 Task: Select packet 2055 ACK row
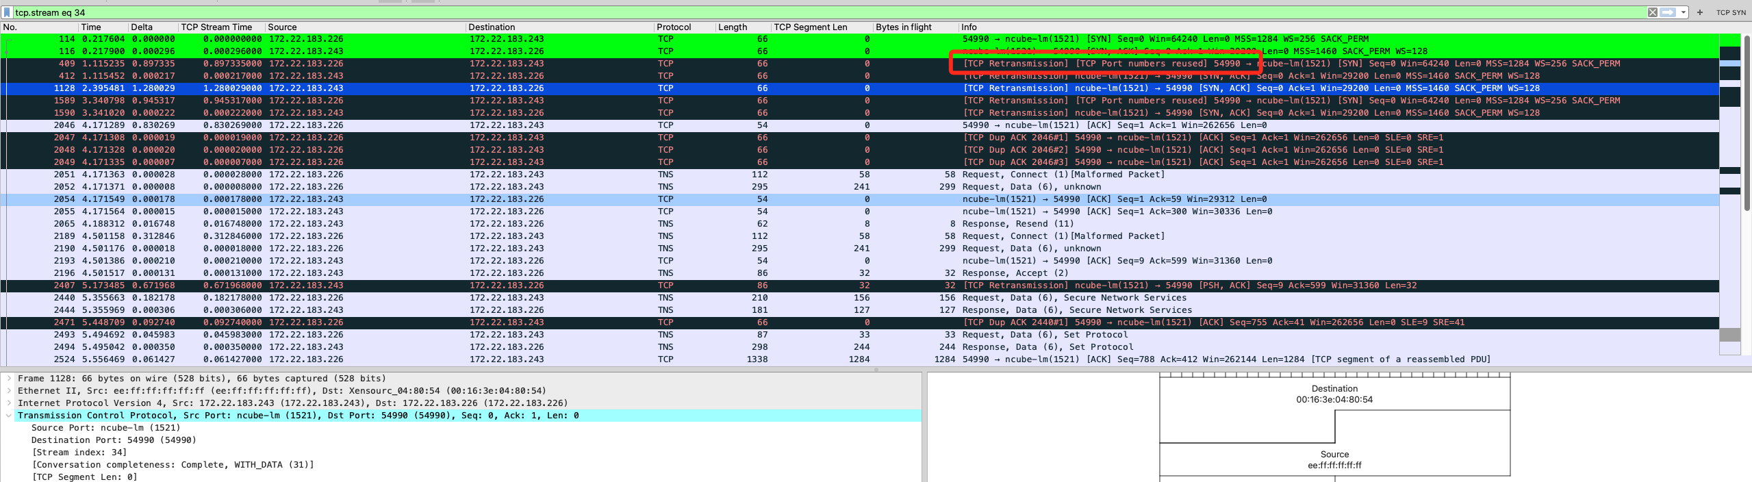point(859,212)
